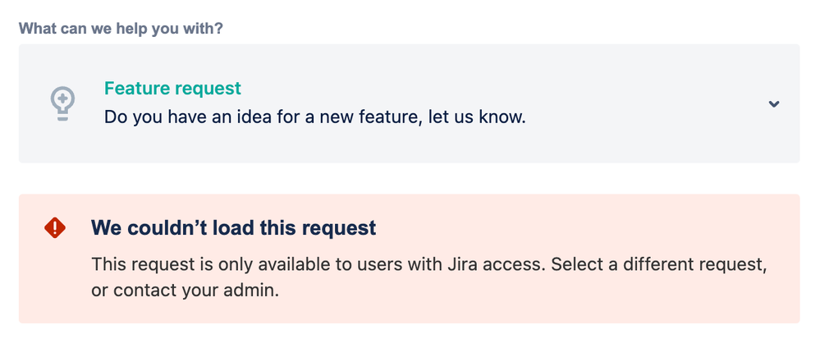Viewport: 820px width, 339px height.
Task: Click 'This request is only available' sentence
Action: pyautogui.click(x=210, y=264)
